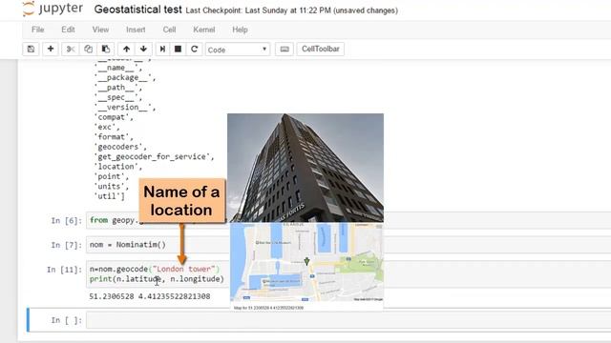The width and height of the screenshot is (611, 343).
Task: Click the Jupyter logo
Action: tap(53, 9)
